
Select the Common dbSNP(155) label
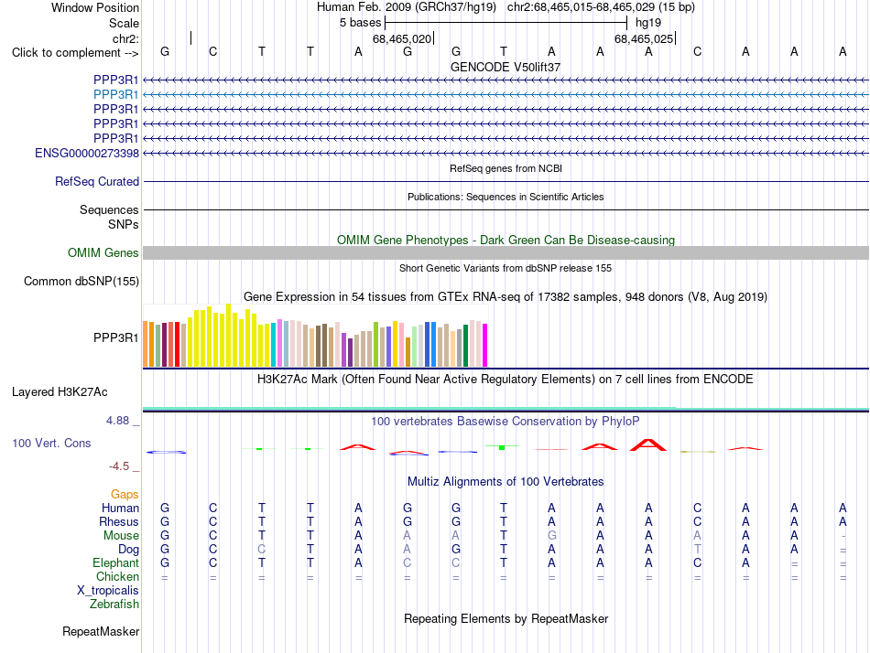81,281
